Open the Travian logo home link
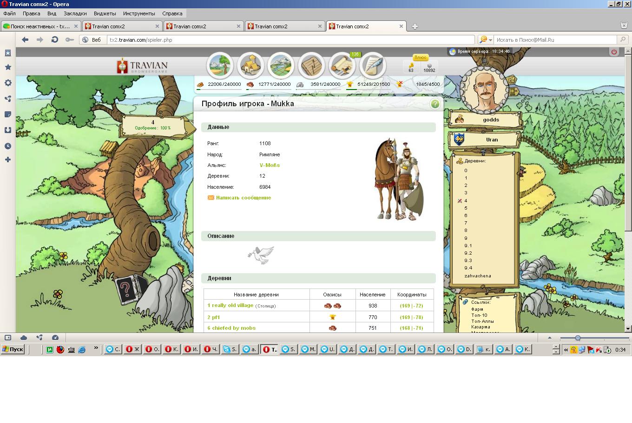Screen dimensions: 632x423 (x=142, y=66)
